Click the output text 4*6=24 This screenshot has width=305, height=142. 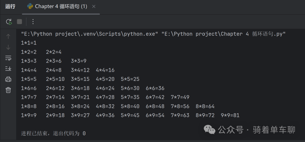click(105, 88)
